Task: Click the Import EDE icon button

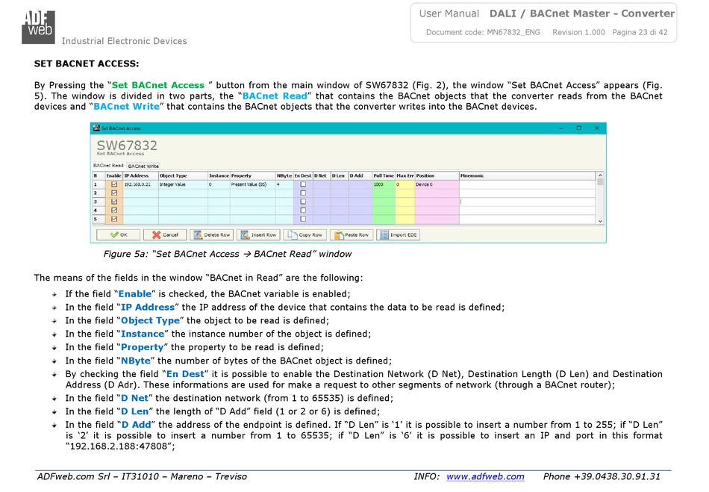Action: (399, 234)
